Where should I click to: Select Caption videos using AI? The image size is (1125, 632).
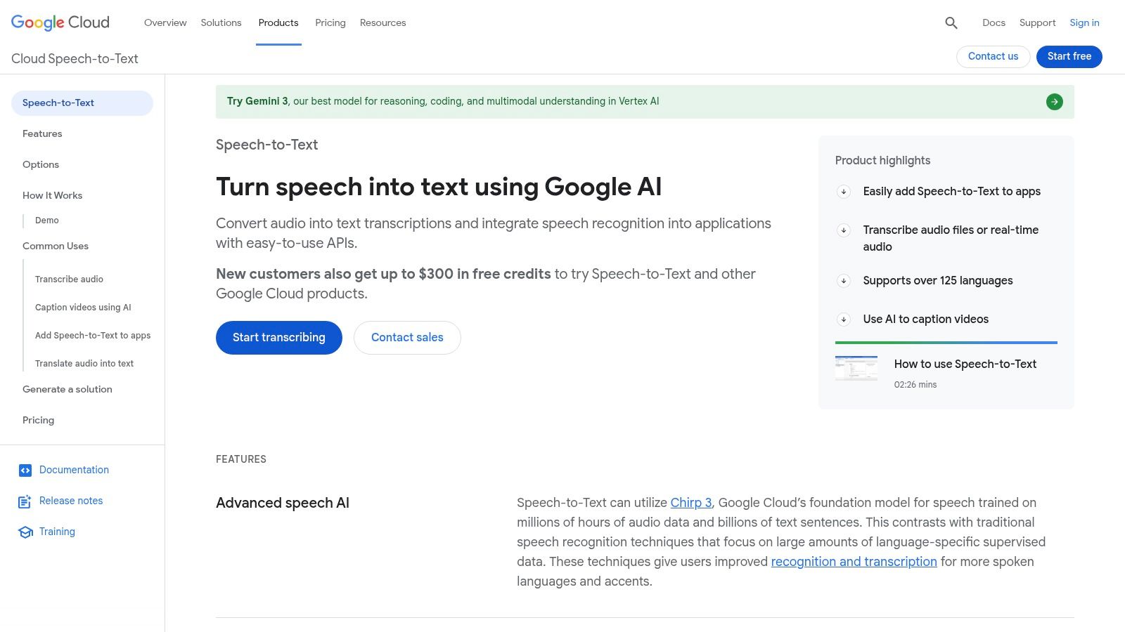(x=83, y=307)
